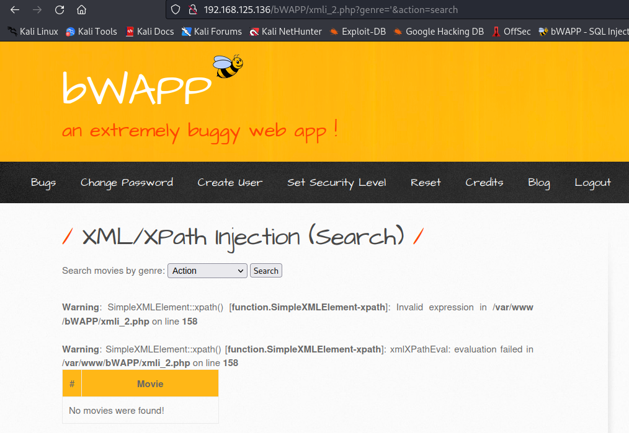Click the bWAPP title logo

click(137, 88)
